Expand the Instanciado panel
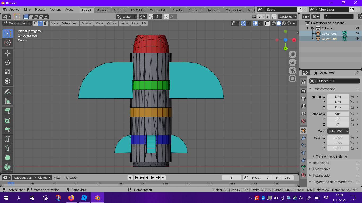 pyautogui.click(x=321, y=176)
